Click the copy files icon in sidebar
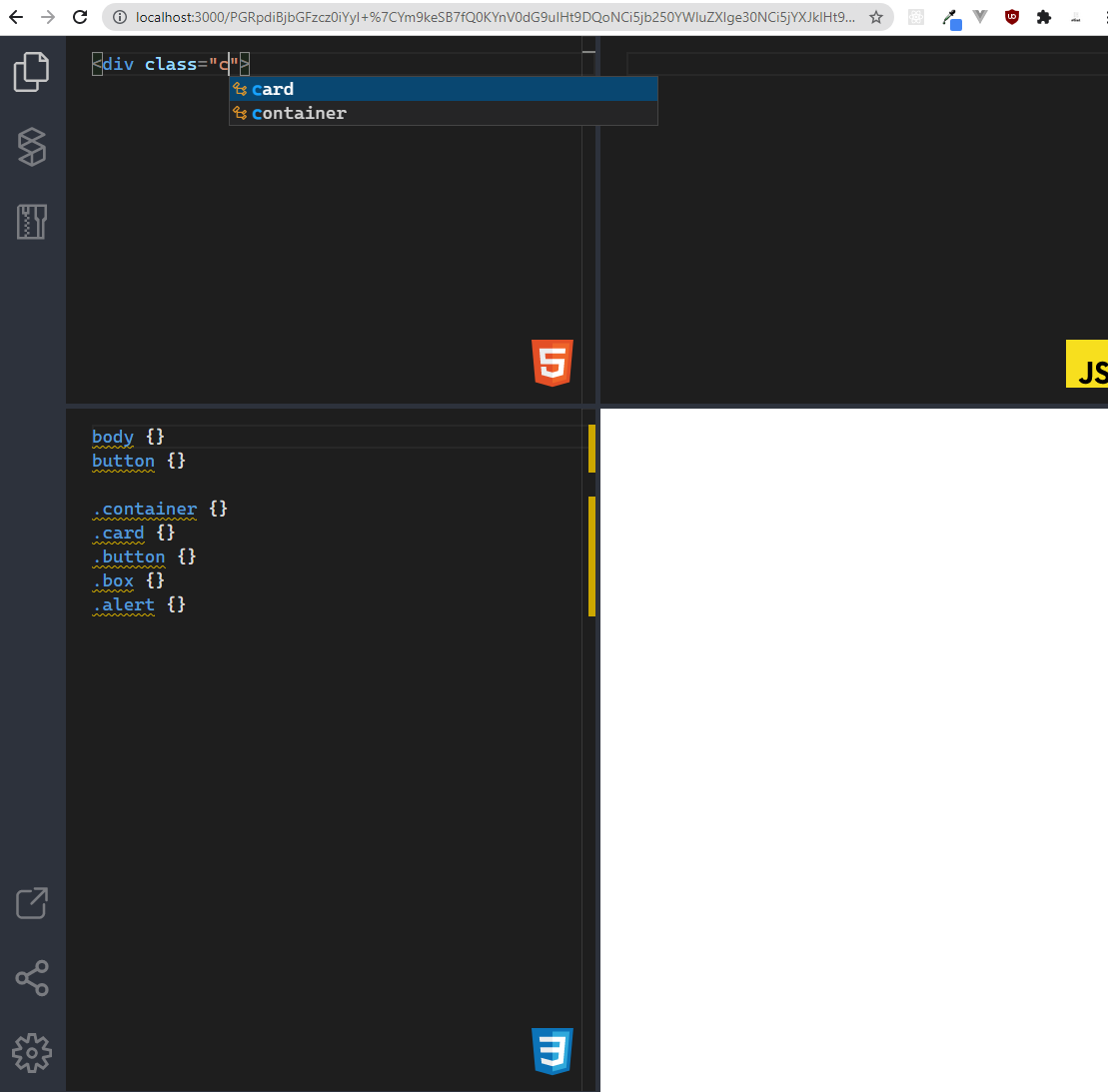Screen dimensions: 1108x1092 [x=32, y=71]
